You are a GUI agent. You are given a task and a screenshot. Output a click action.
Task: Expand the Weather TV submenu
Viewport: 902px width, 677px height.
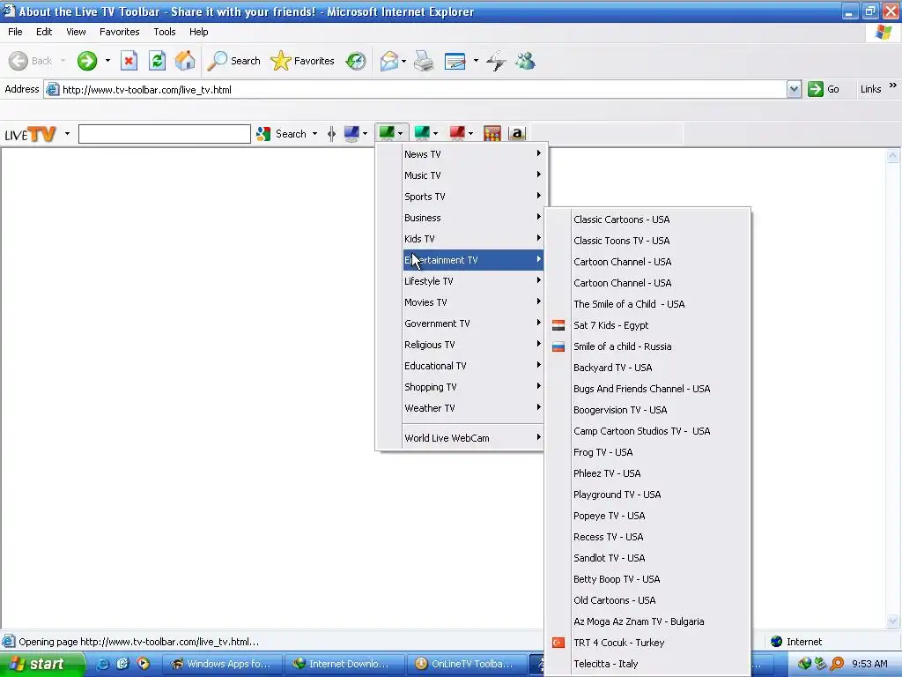(473, 408)
